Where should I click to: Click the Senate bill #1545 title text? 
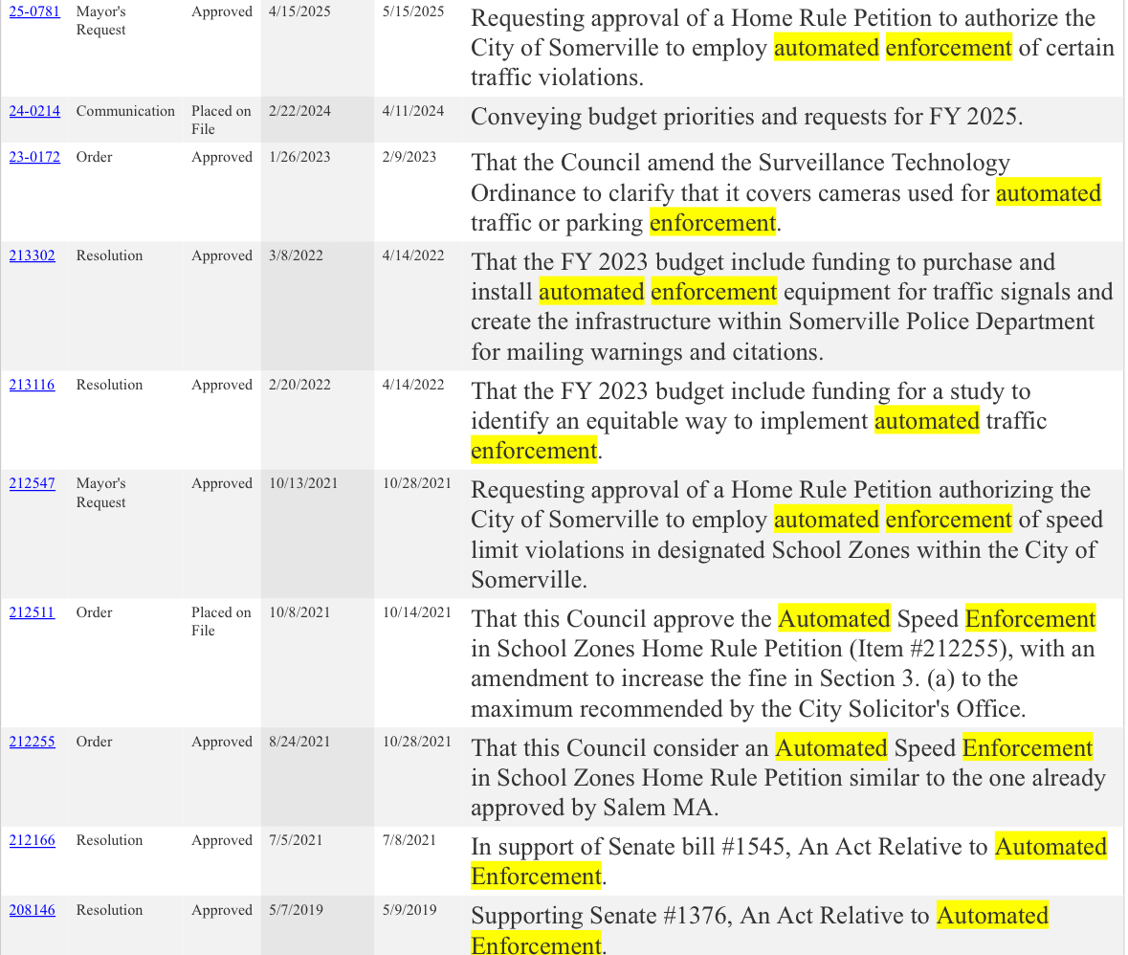(x=788, y=861)
